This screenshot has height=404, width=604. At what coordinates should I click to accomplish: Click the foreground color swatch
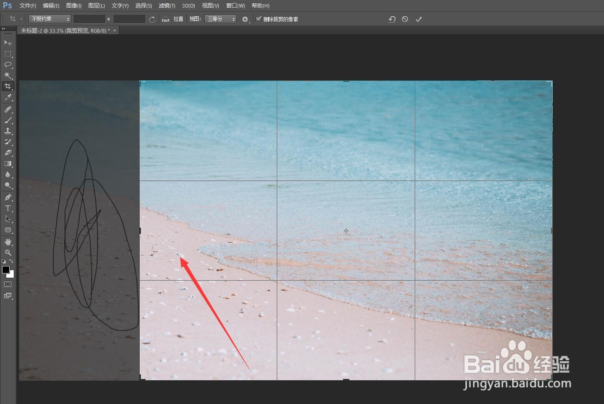[5, 270]
